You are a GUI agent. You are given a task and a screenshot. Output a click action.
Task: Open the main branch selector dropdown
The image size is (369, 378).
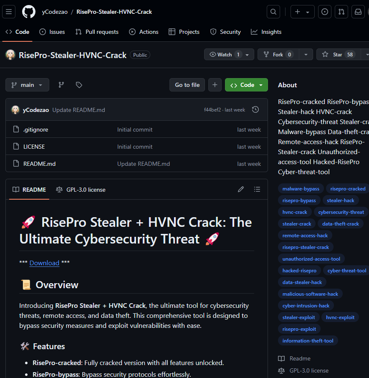tap(27, 85)
